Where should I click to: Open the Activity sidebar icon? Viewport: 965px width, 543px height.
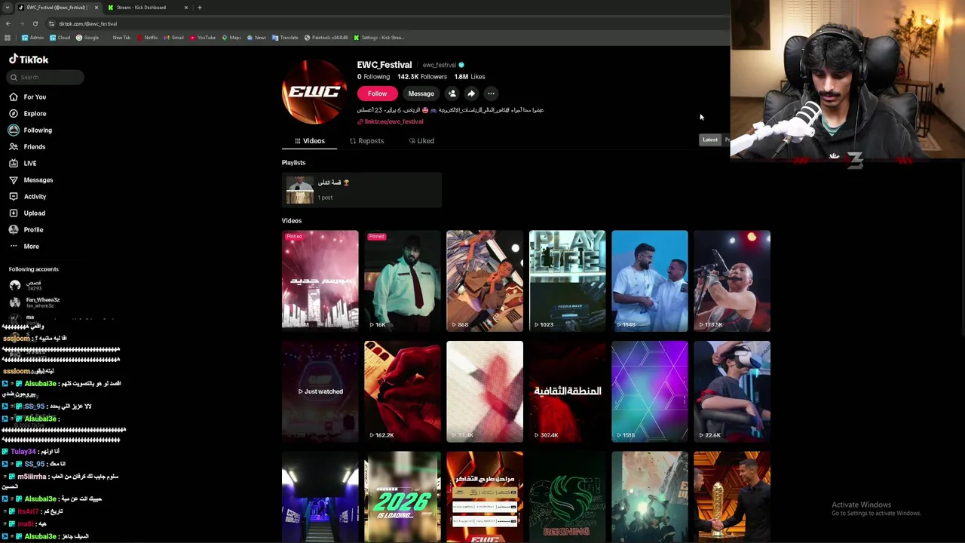[x=14, y=196]
